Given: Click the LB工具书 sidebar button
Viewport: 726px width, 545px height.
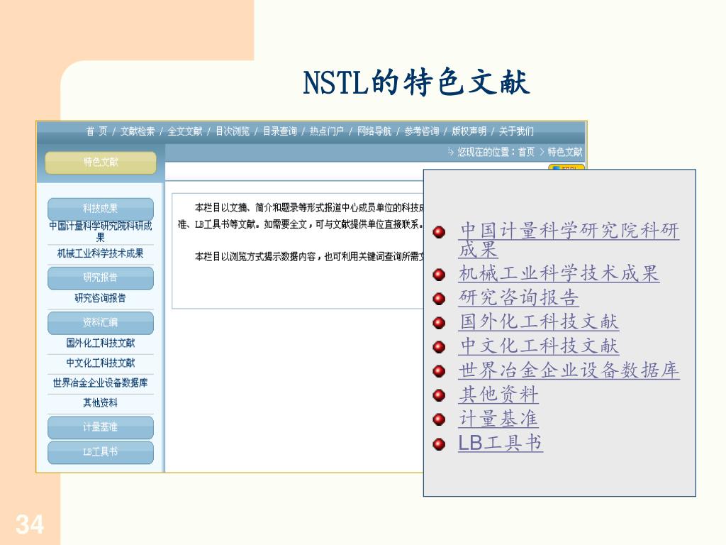Looking at the screenshot, I should pos(101,452).
